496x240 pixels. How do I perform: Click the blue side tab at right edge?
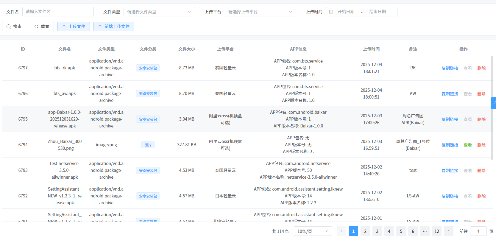pos(494,103)
